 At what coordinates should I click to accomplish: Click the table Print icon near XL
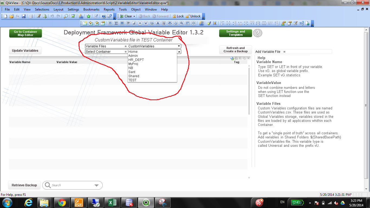click(x=236, y=58)
